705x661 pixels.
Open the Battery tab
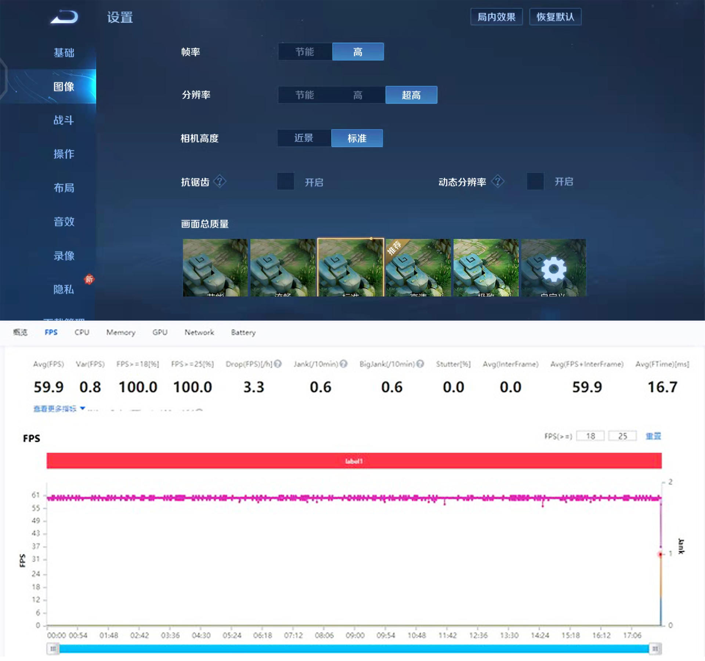[243, 333]
